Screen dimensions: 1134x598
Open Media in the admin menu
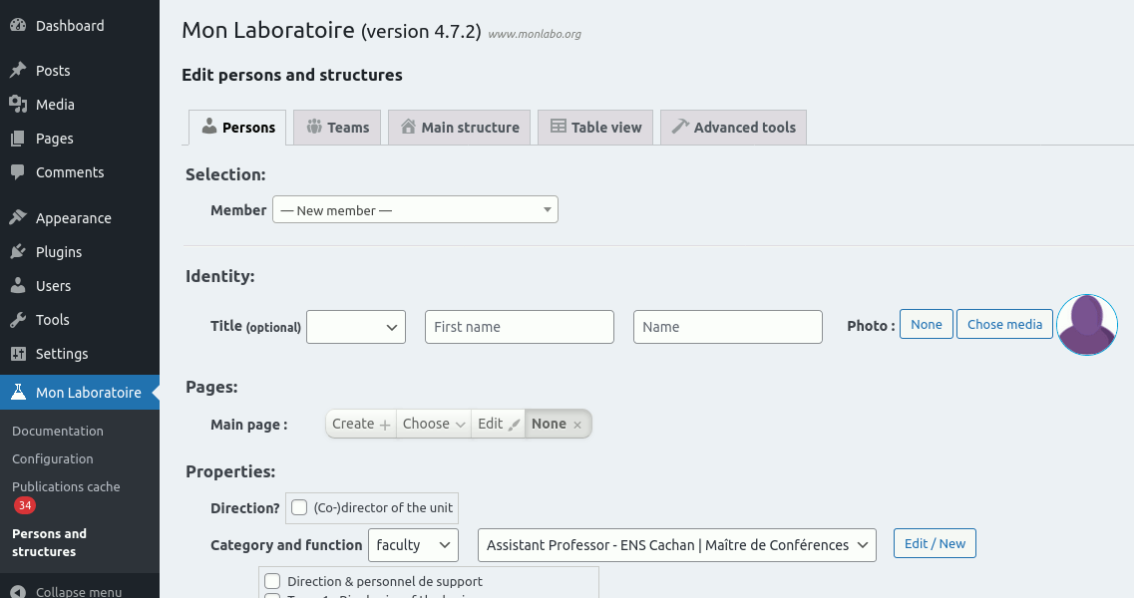[55, 104]
